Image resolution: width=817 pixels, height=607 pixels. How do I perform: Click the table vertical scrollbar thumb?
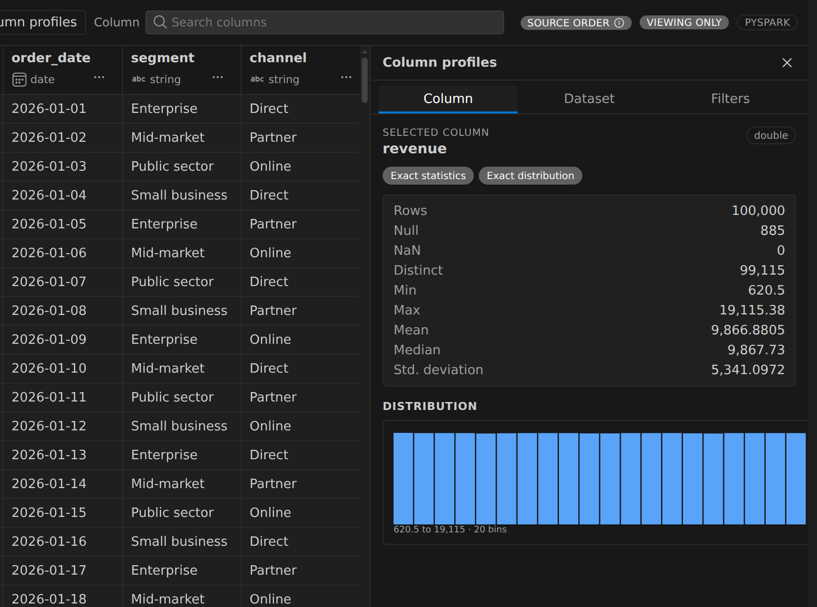point(365,80)
